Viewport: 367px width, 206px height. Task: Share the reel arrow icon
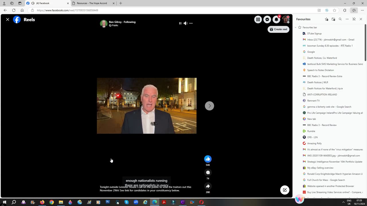[208, 186]
